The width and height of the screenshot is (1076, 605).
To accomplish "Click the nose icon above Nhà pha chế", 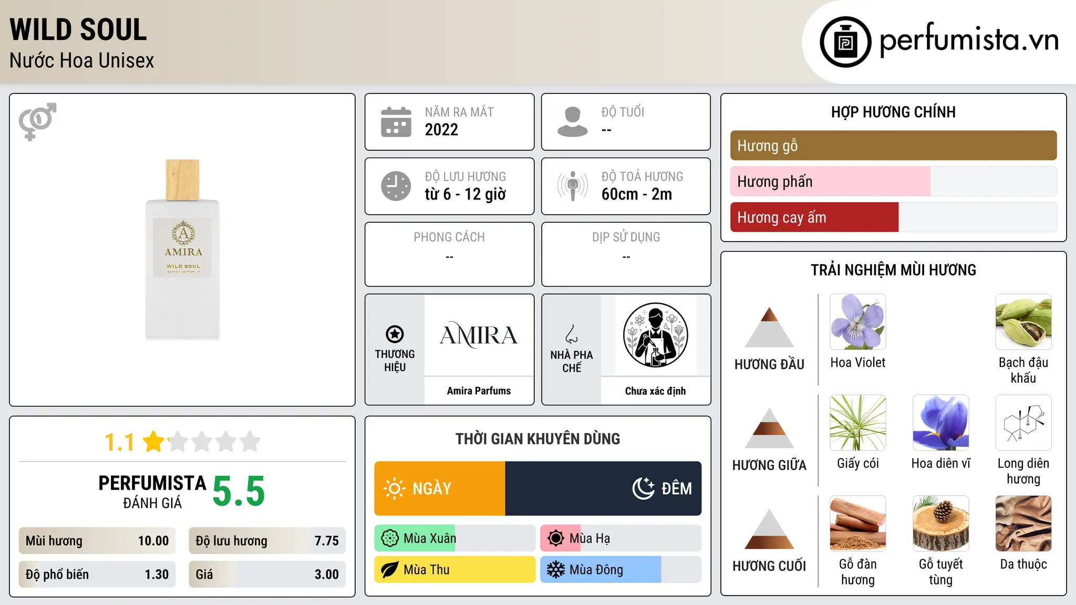I will pyautogui.click(x=572, y=333).
